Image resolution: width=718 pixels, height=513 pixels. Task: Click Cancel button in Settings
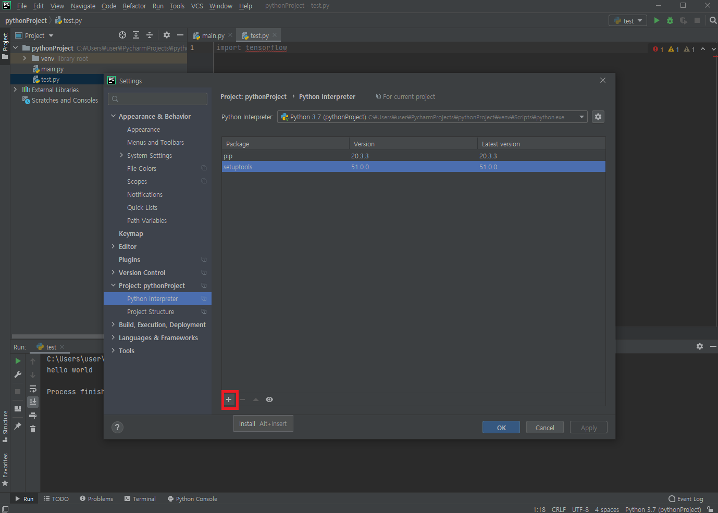click(545, 428)
